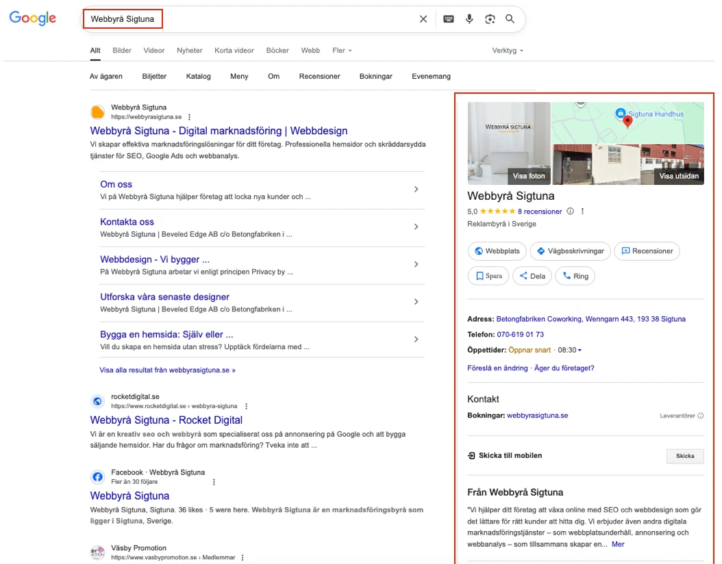Submit search with magnifying glass icon
This screenshot has height=564, width=722.
pyautogui.click(x=510, y=19)
